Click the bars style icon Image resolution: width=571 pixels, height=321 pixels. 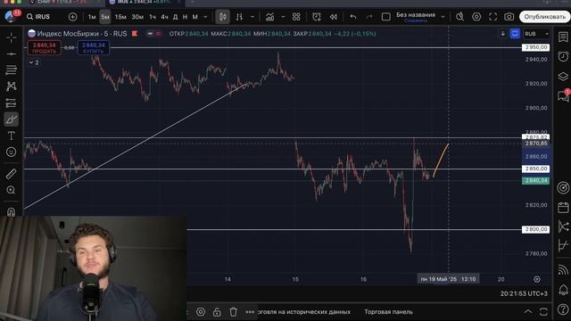239,17
